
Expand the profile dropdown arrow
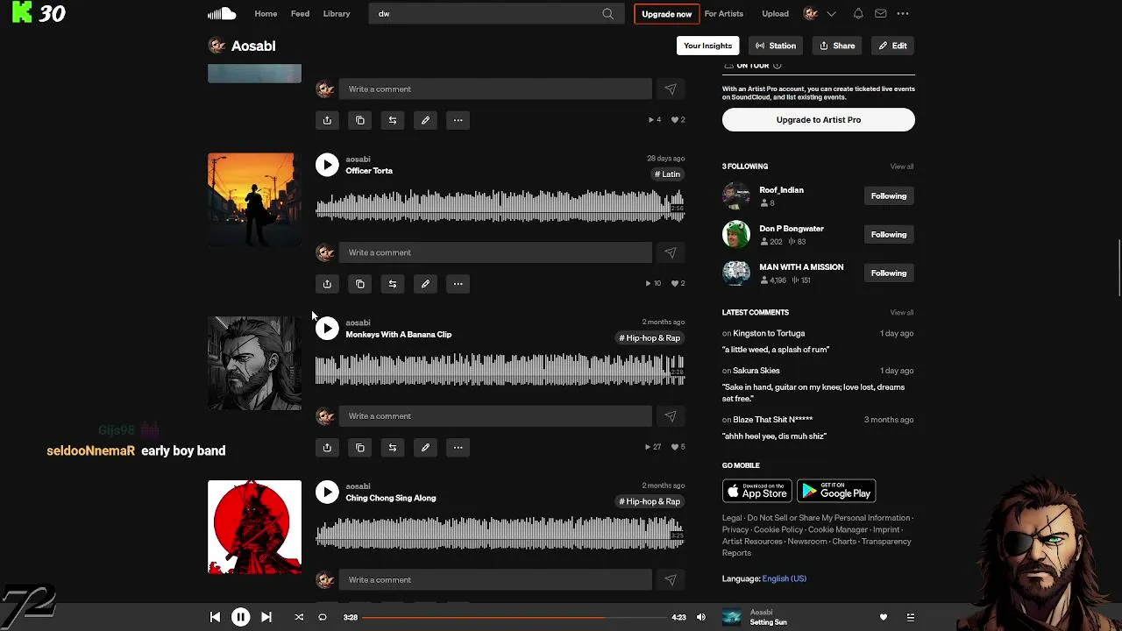coord(831,14)
